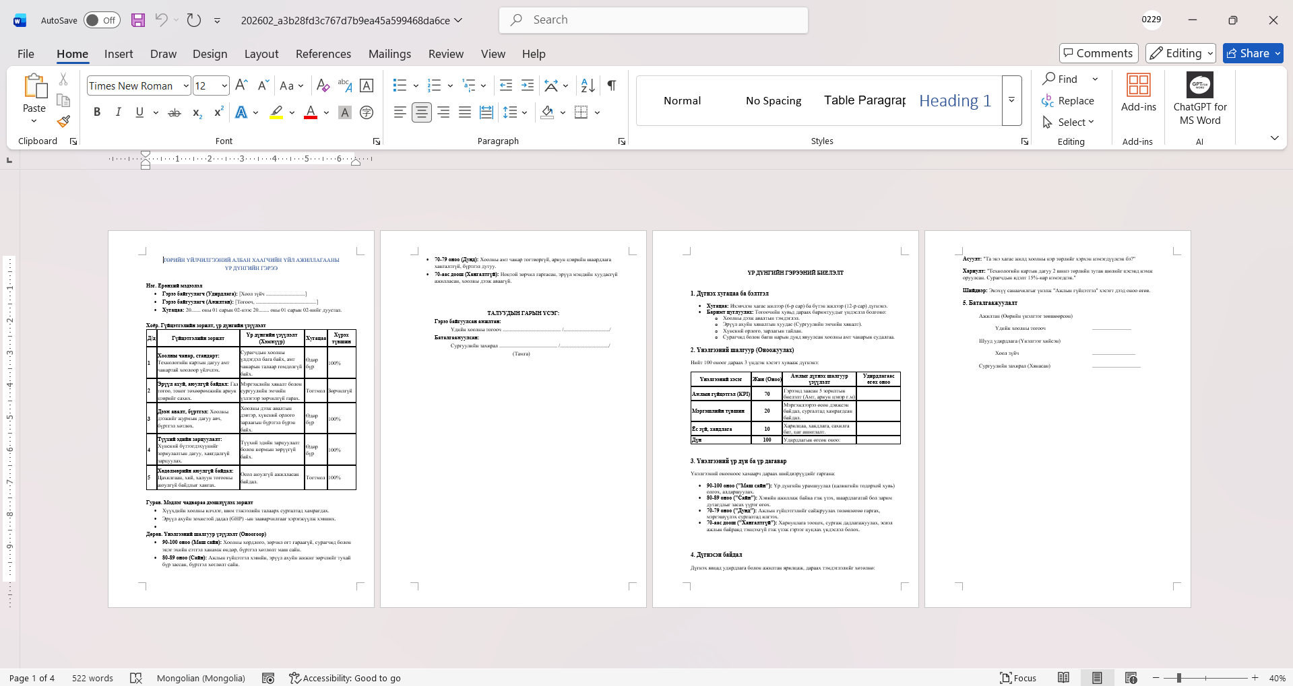This screenshot has height=686, width=1293.
Task: Open the font name dropdown
Action: tap(186, 86)
